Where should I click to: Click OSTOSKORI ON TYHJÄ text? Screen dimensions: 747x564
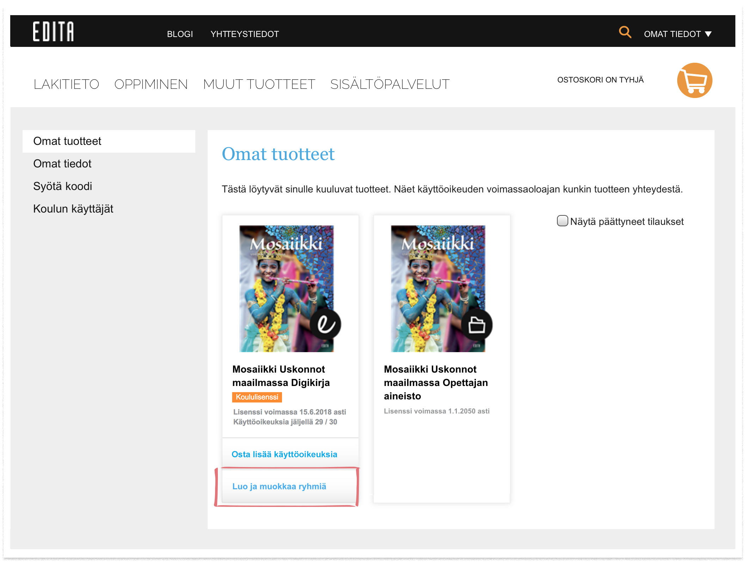click(x=600, y=80)
